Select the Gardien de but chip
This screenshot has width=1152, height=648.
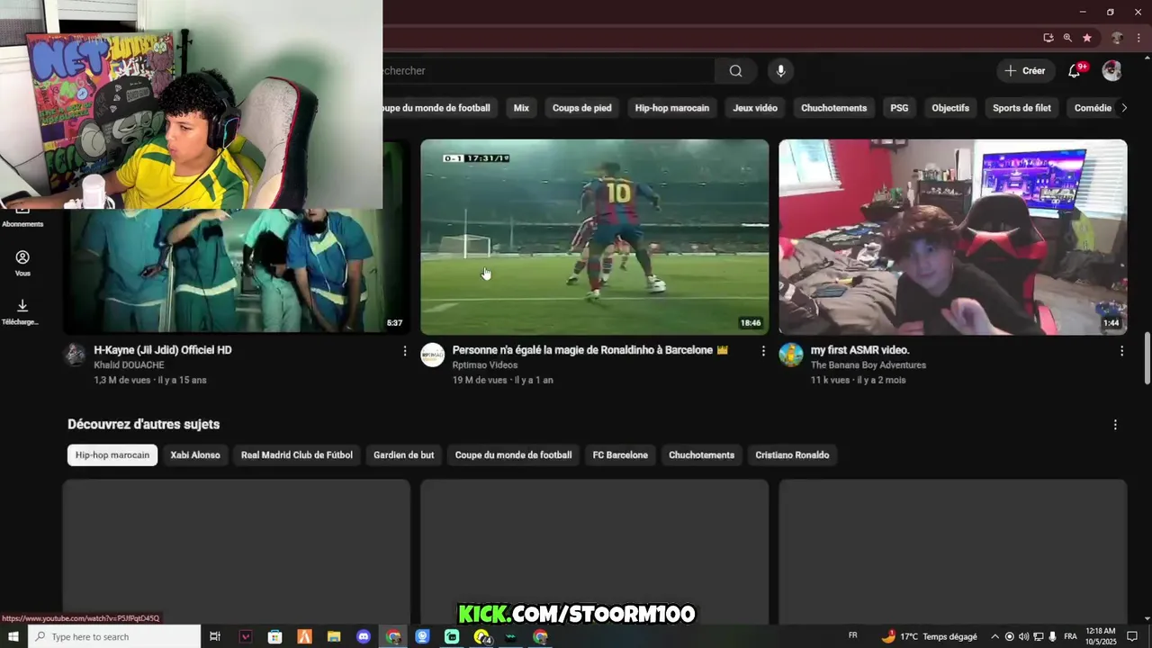pyautogui.click(x=404, y=455)
